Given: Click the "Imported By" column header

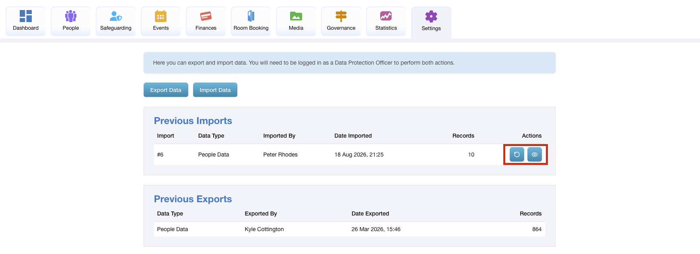Looking at the screenshot, I should (279, 136).
